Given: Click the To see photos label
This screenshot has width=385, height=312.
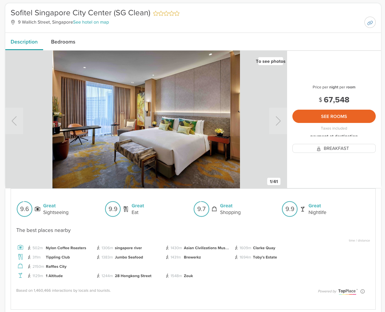Looking at the screenshot, I should pyautogui.click(x=270, y=61).
